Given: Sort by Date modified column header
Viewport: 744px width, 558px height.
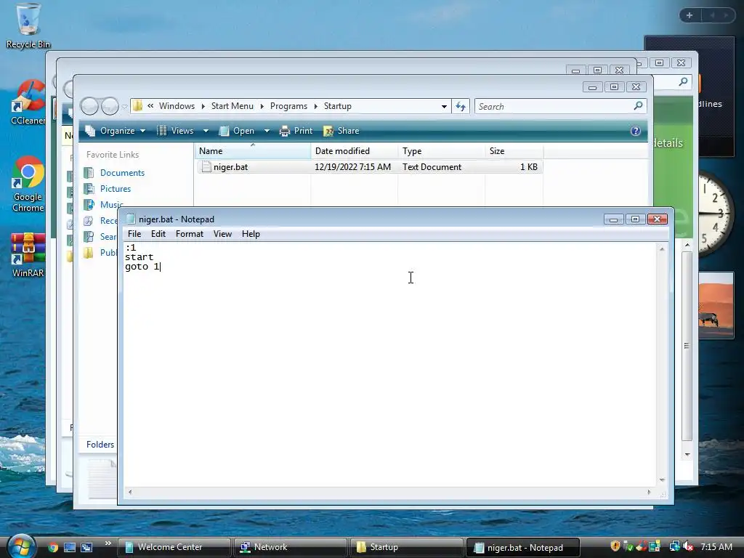Looking at the screenshot, I should (x=355, y=151).
